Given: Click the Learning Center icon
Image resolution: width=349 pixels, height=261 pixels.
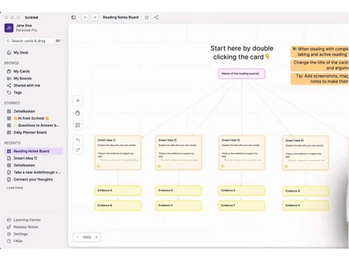Looking at the screenshot, I should click(x=9, y=220).
